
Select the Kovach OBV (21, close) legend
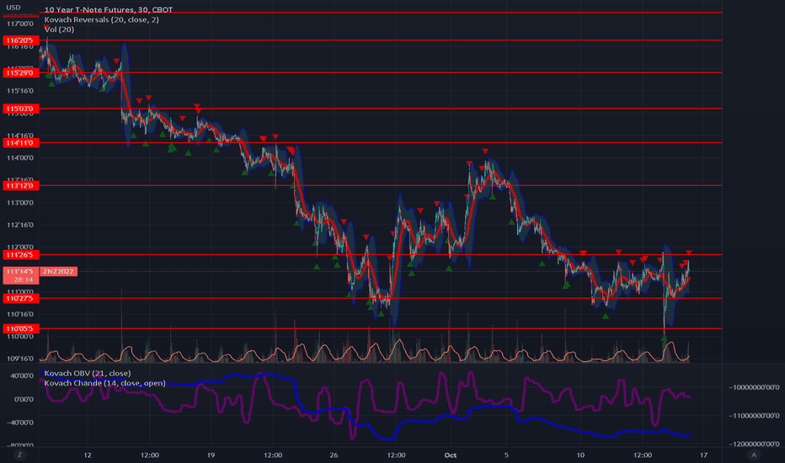pos(88,374)
